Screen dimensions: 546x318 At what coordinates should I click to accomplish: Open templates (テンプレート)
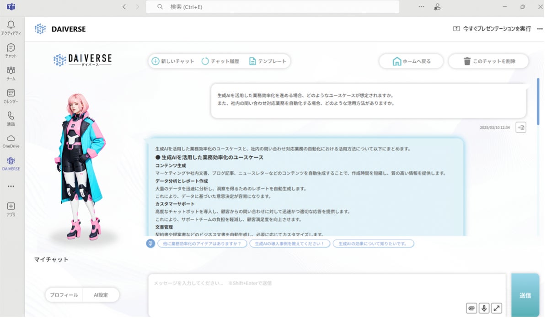click(x=268, y=61)
